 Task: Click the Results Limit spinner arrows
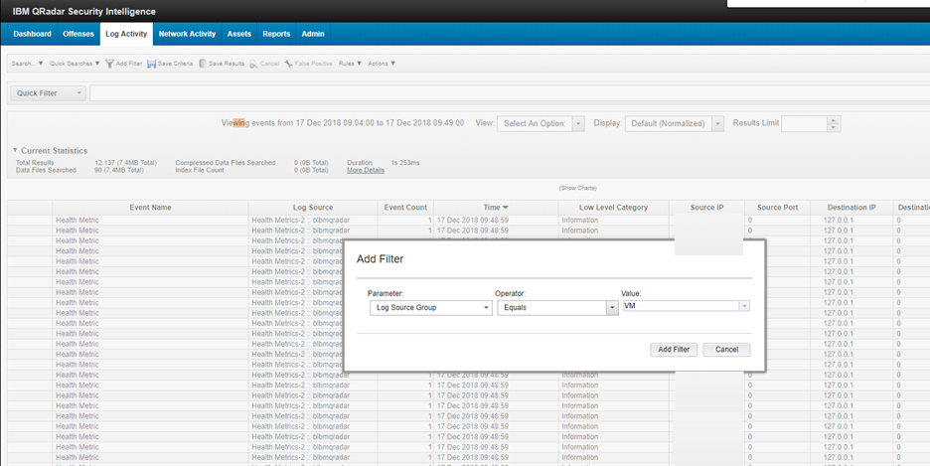pos(834,123)
